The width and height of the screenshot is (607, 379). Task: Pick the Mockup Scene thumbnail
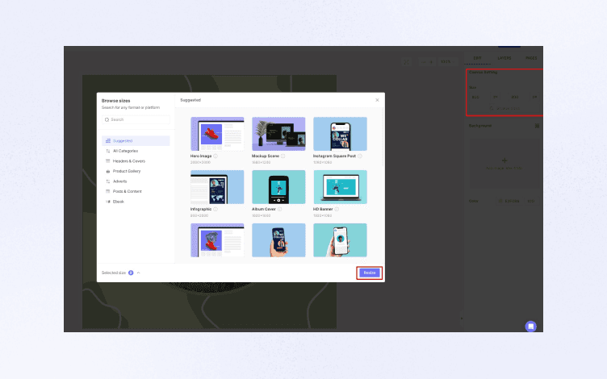pyautogui.click(x=278, y=134)
